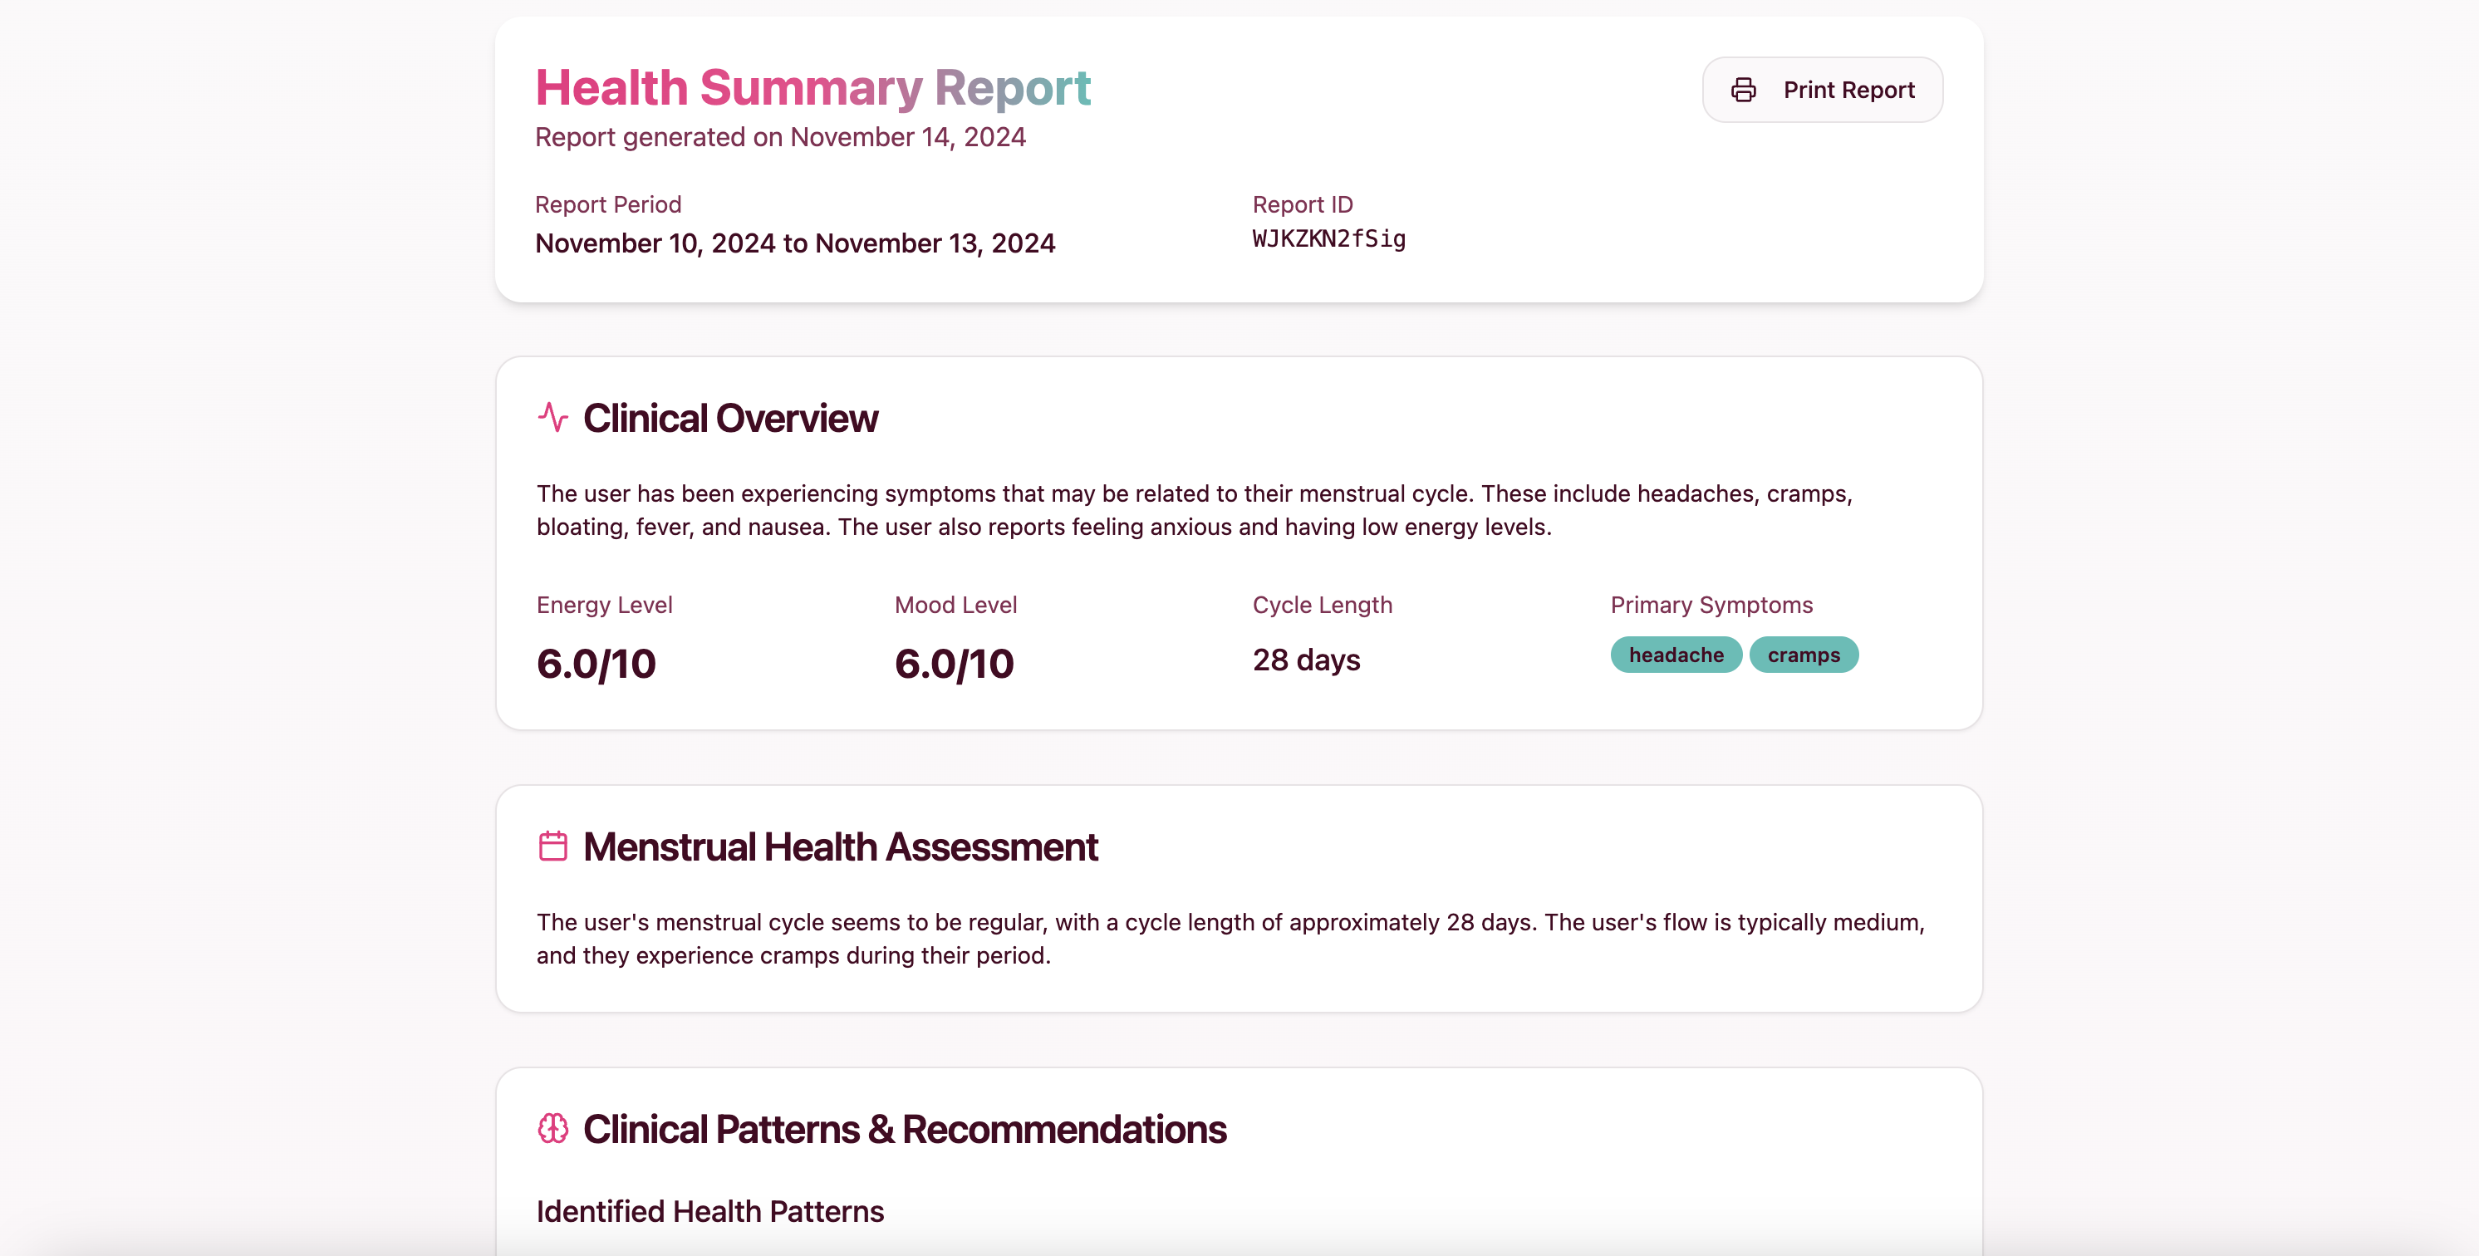Click the Print Report button

tap(1822, 90)
